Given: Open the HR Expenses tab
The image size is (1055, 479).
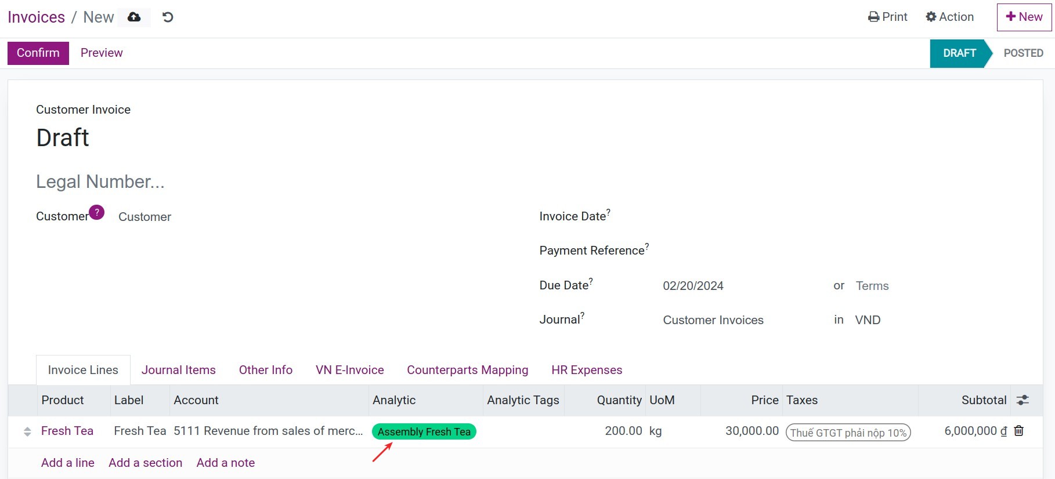Looking at the screenshot, I should point(587,370).
